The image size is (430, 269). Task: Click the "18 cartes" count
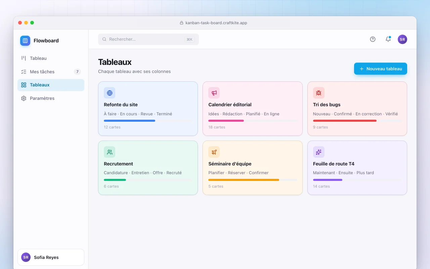[x=217, y=127]
